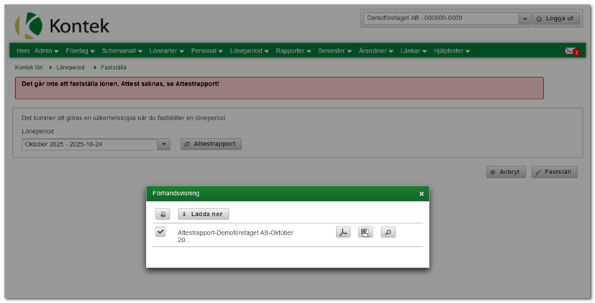The height and width of the screenshot is (303, 595).
Task: Expand the Länkar menu
Action: 413,51
